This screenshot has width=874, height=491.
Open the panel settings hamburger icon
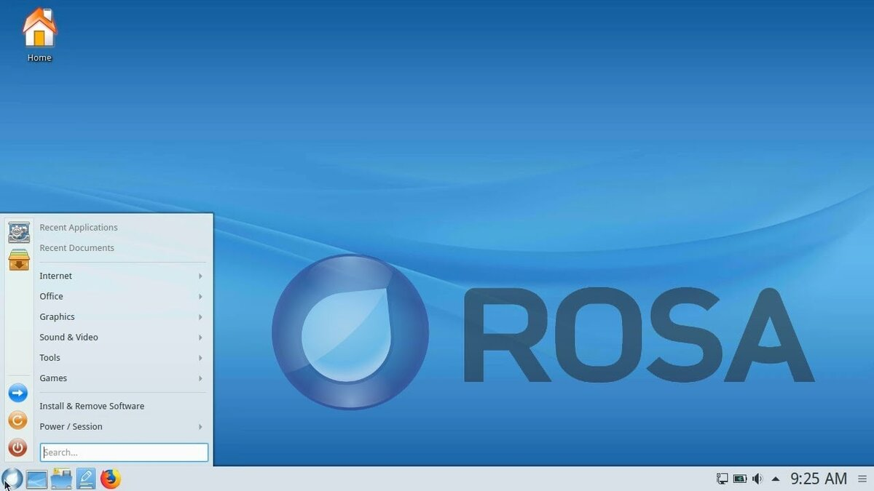tap(862, 479)
